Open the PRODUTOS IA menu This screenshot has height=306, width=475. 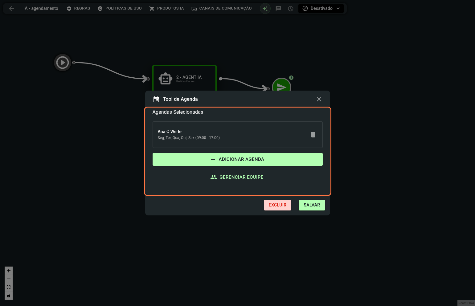pos(166,8)
